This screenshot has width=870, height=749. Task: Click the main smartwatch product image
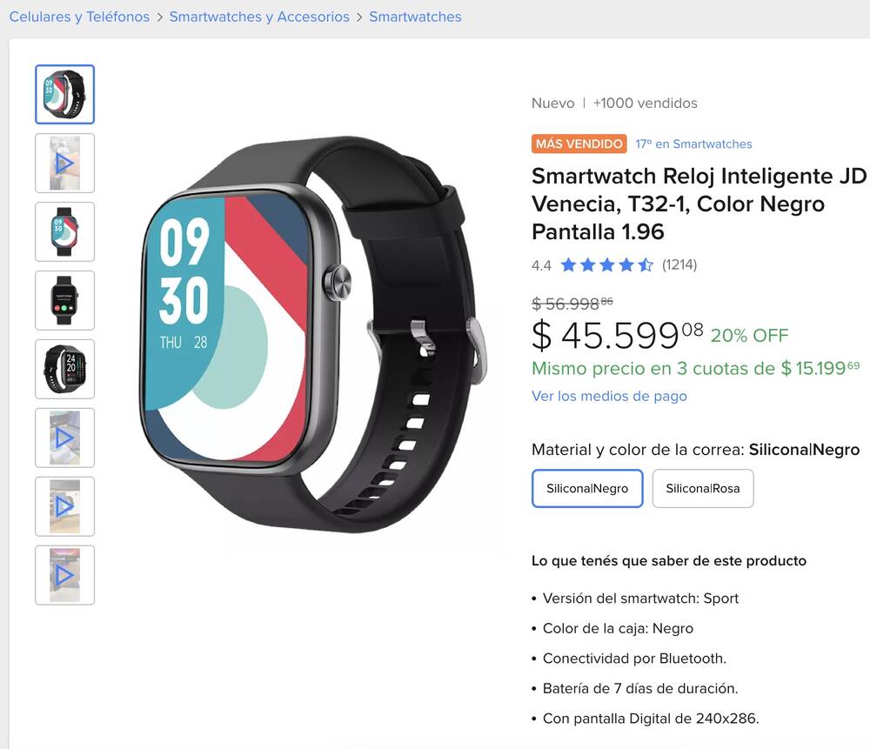pyautogui.click(x=313, y=335)
